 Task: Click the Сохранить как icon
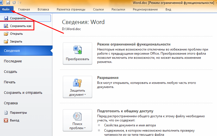pyautogui.click(x=6, y=26)
